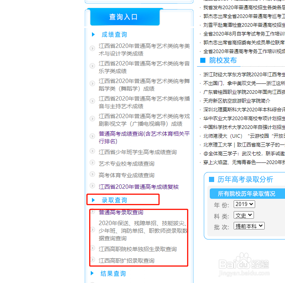Click bullet icon beside 高职院校单独招生录取查询
The width and height of the screenshot is (285, 283).
click(92, 248)
